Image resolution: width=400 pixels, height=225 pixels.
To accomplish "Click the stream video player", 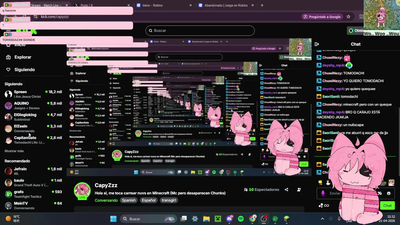I will tap(189, 107).
